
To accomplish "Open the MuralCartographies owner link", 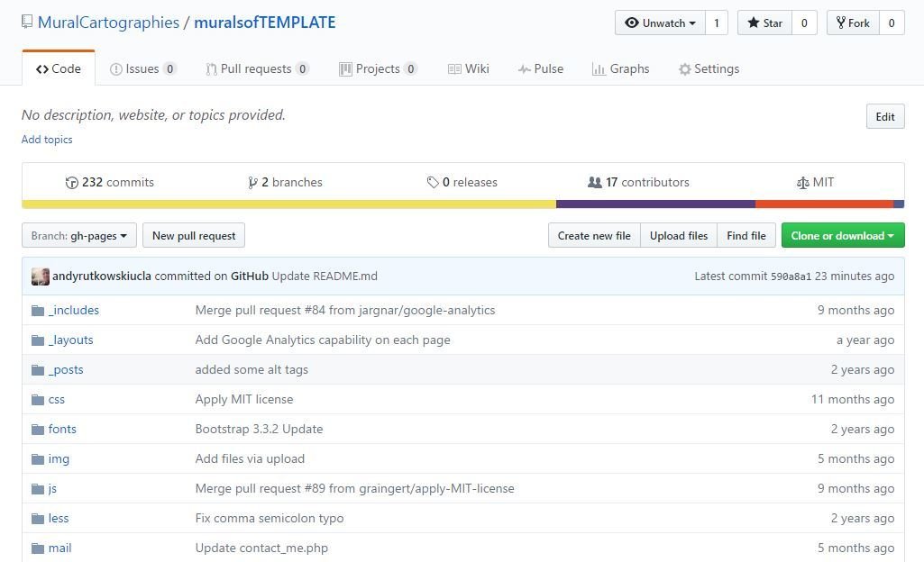I will (x=108, y=23).
